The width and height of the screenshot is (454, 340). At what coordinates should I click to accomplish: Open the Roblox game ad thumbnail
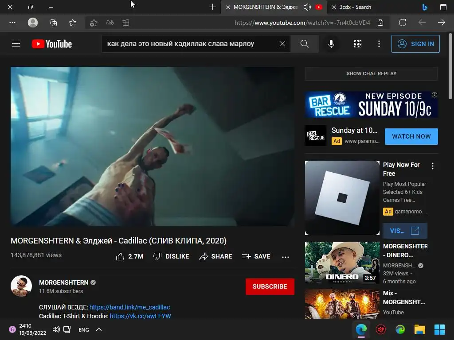click(342, 198)
